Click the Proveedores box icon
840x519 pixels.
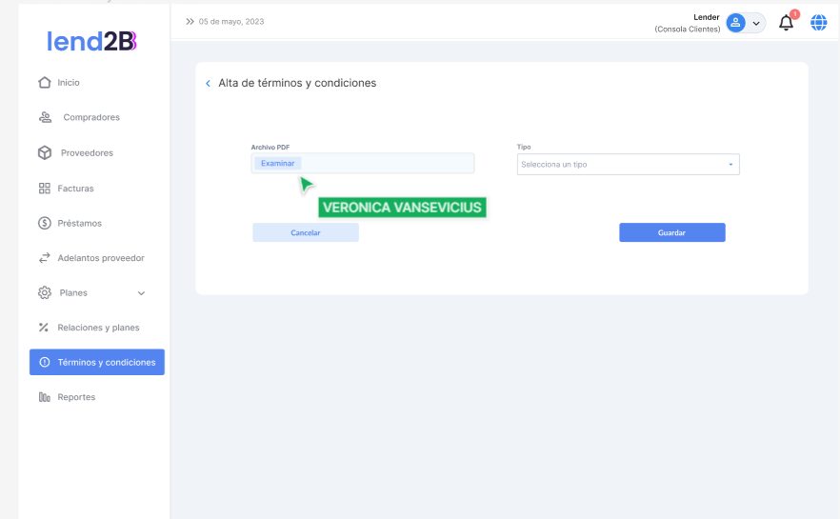pyautogui.click(x=44, y=152)
